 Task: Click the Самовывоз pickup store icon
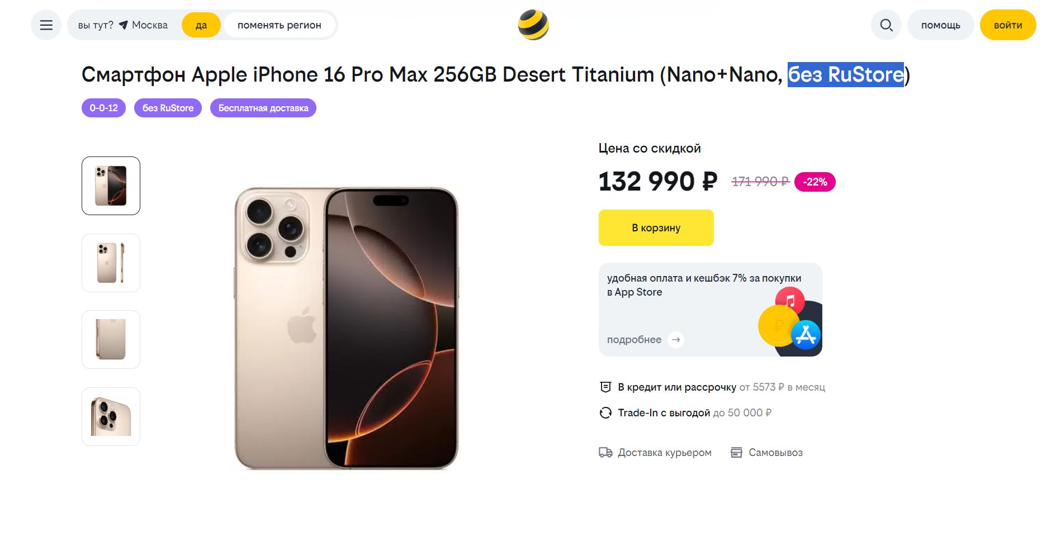tap(737, 453)
